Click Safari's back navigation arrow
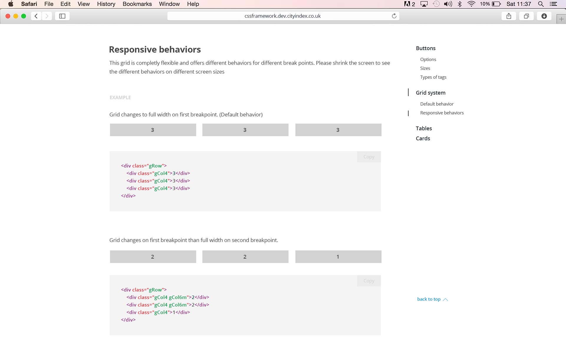The image size is (566, 339). [x=36, y=16]
